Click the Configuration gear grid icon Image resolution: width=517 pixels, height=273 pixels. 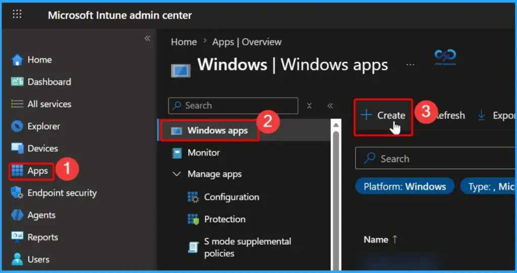pos(193,197)
